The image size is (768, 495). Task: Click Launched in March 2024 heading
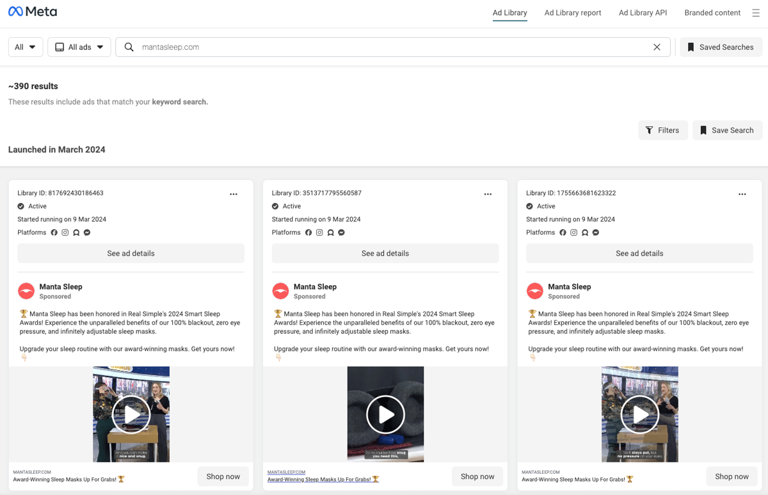[x=56, y=150]
